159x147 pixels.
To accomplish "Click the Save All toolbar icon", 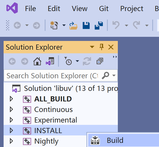I will tap(99, 25).
